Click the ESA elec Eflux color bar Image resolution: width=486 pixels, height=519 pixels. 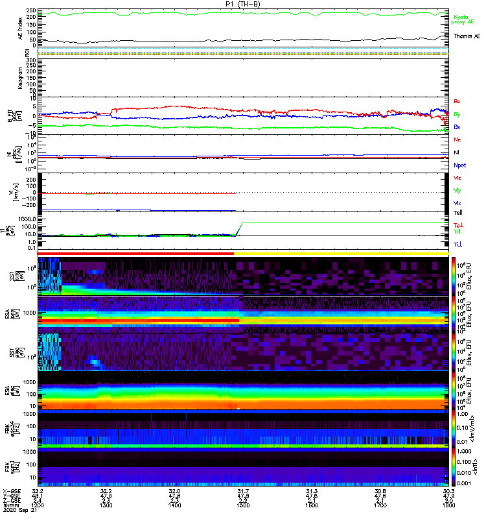click(454, 391)
